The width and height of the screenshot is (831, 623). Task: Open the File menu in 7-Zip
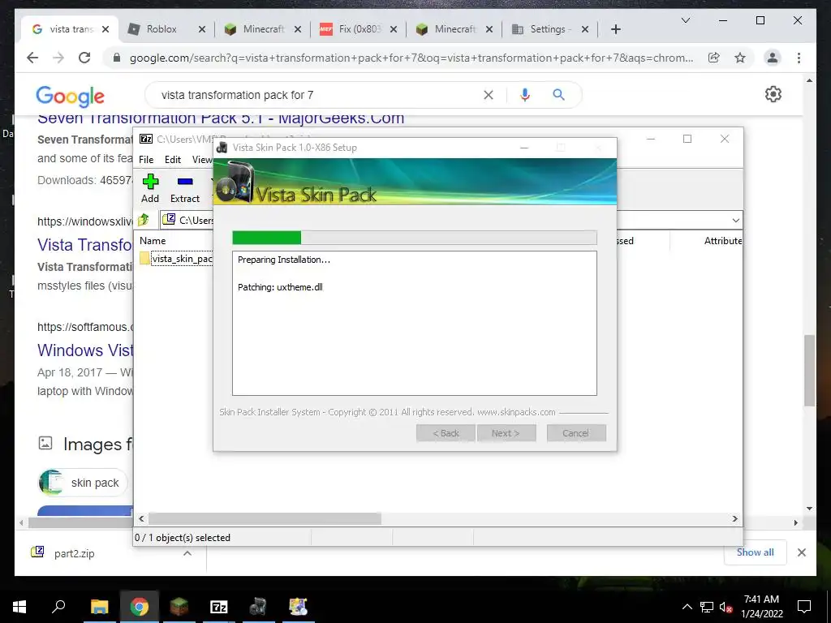pos(146,160)
